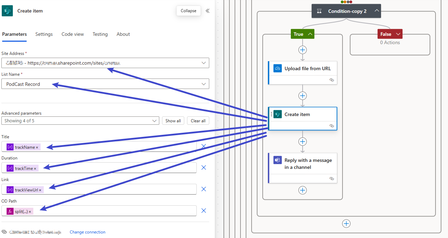The width and height of the screenshot is (448, 238).
Task: Click the OneDrive icon on Upload file card
Action: click(x=277, y=68)
